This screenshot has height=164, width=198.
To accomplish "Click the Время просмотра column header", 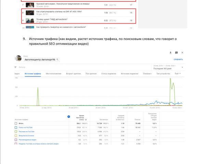I will (80, 118).
